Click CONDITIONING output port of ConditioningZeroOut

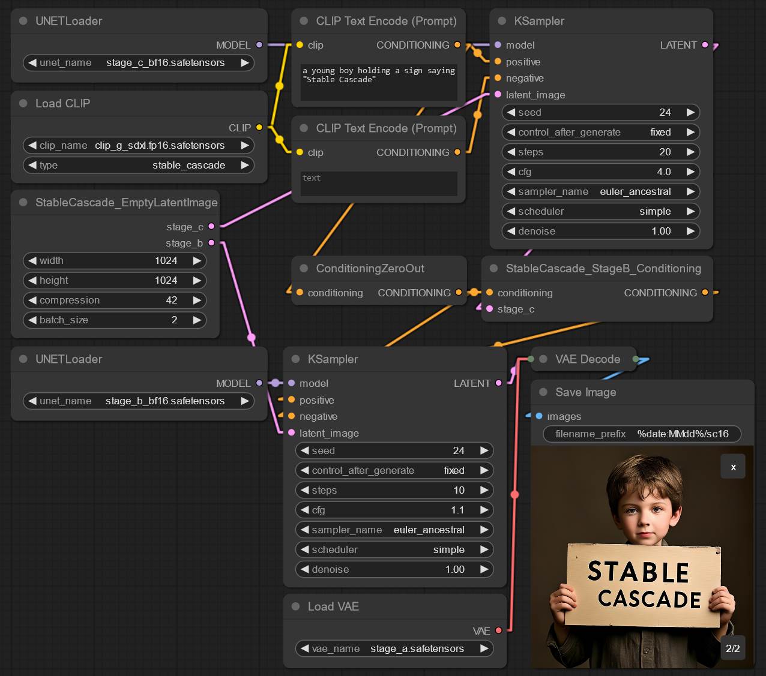(459, 293)
